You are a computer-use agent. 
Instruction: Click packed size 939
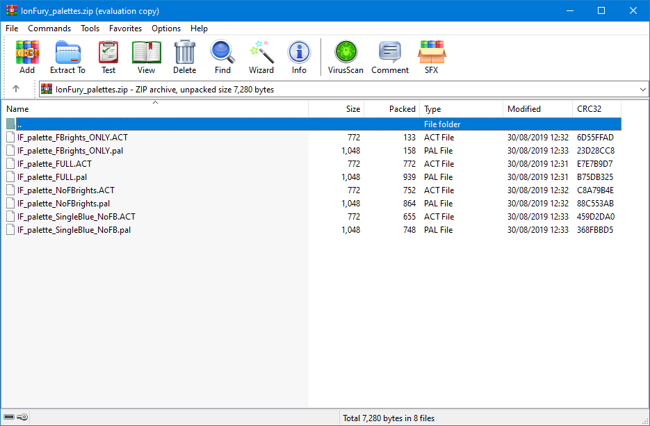click(409, 177)
